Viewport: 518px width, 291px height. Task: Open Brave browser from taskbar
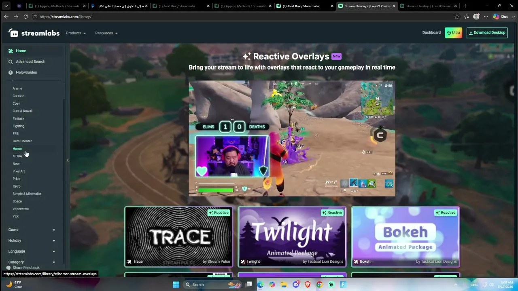point(308,285)
